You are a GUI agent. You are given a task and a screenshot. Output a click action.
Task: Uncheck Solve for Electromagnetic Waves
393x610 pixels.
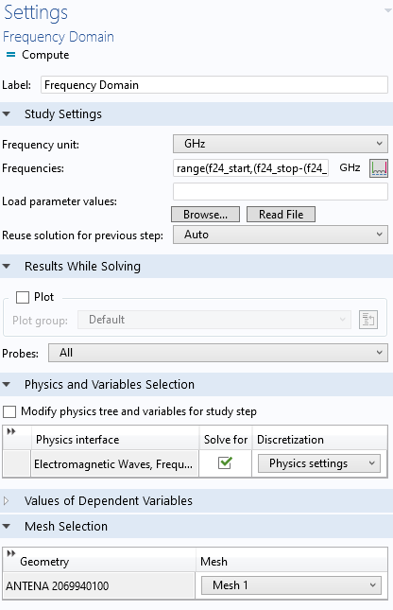coord(225,463)
